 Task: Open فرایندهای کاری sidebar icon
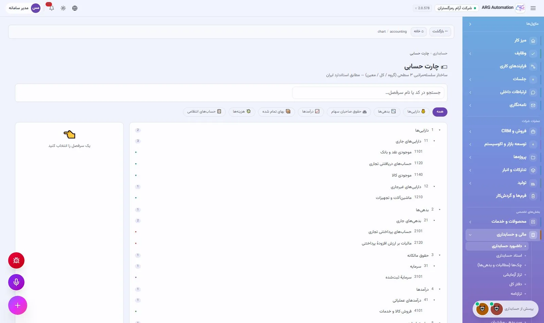pyautogui.click(x=533, y=67)
